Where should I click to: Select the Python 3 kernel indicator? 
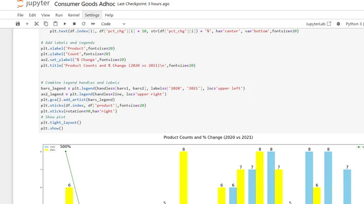354,24
